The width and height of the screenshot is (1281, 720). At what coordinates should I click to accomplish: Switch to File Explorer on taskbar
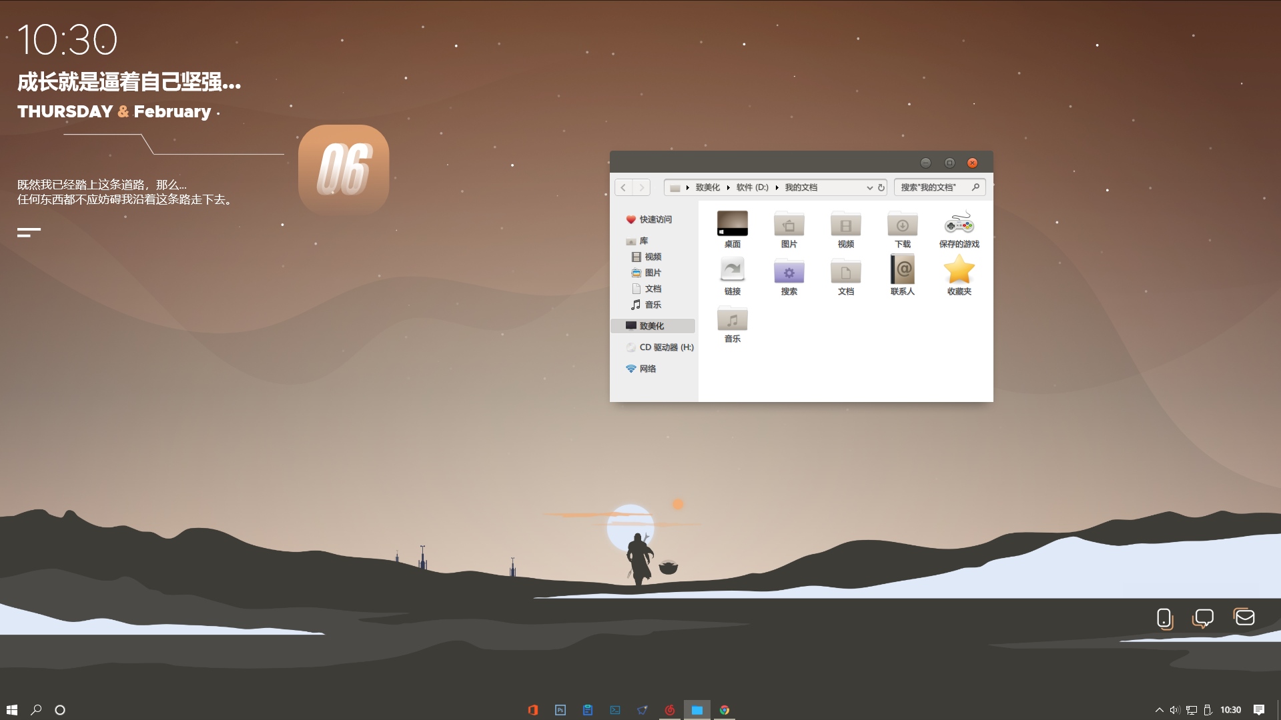[x=697, y=710]
